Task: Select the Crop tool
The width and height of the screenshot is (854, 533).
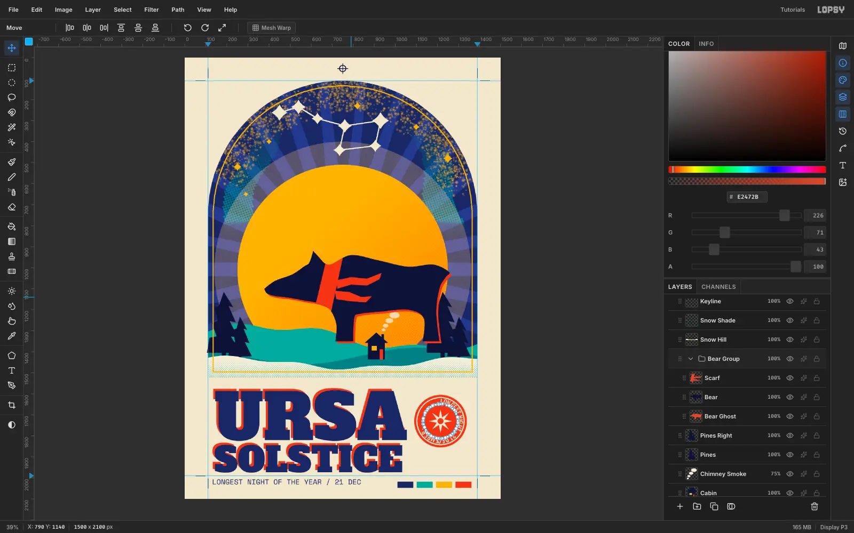Action: click(x=12, y=405)
